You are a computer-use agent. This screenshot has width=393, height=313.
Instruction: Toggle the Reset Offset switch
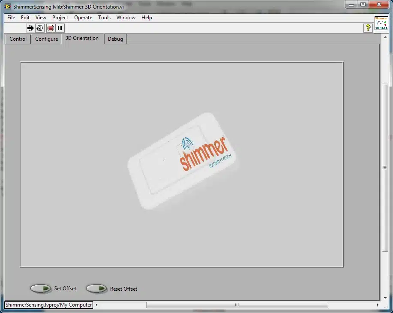tap(96, 289)
